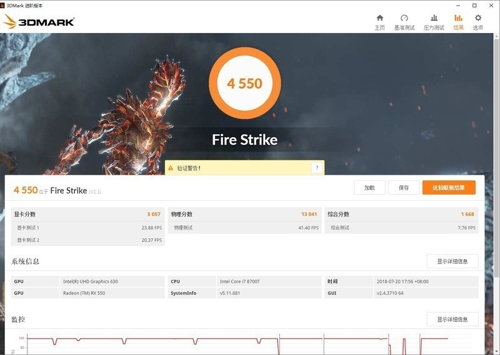
Task: Click Intel Core i7 8700T value
Action: coord(240,281)
